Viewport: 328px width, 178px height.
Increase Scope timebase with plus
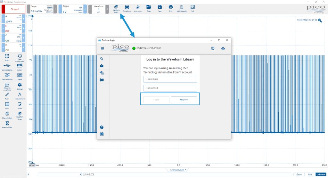pos(55,9)
